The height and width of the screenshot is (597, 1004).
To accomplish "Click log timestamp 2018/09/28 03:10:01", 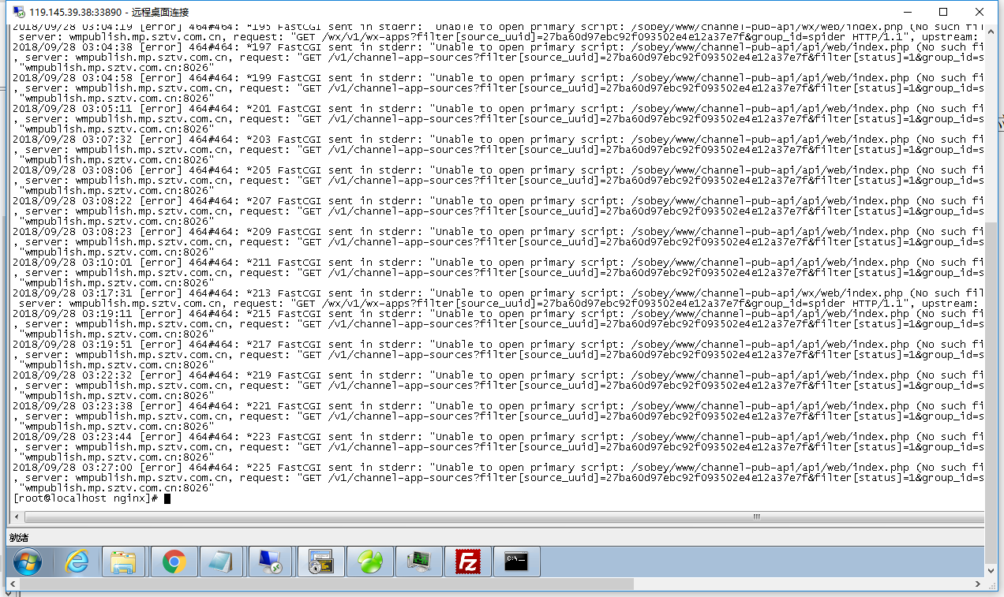I will 72,263.
